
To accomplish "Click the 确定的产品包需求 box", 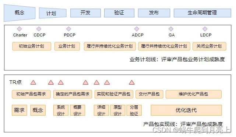I will pyautogui.click(x=73, y=94).
